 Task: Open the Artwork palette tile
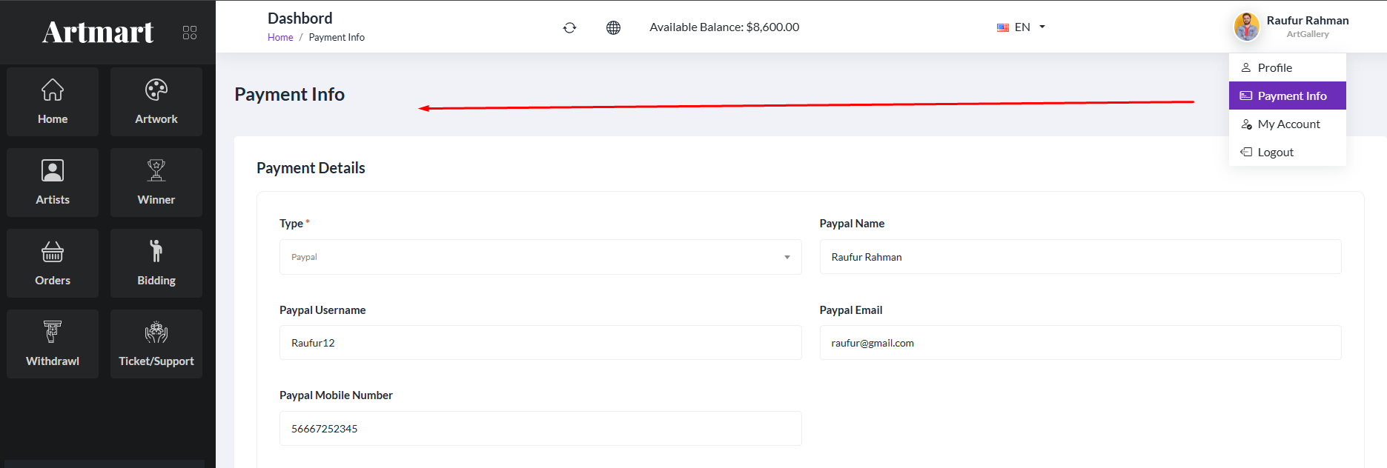pyautogui.click(x=156, y=102)
